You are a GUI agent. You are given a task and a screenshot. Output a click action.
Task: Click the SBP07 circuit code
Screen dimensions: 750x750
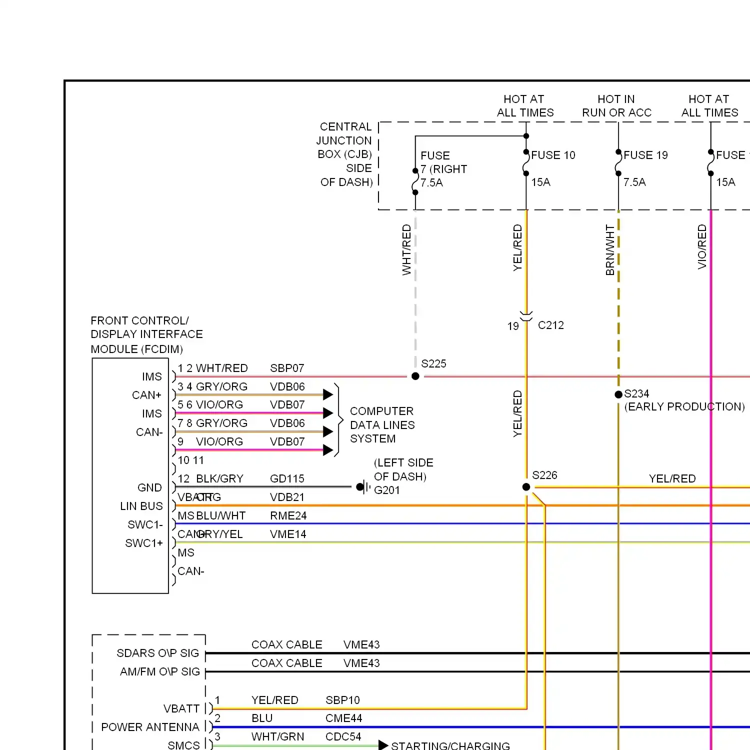(x=287, y=368)
